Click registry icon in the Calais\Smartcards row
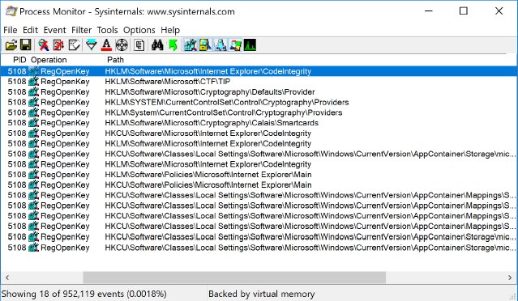The width and height of the screenshot is (518, 301). [33, 123]
